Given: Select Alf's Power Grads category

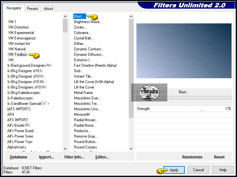Looking at the screenshot, I should click(20, 131).
